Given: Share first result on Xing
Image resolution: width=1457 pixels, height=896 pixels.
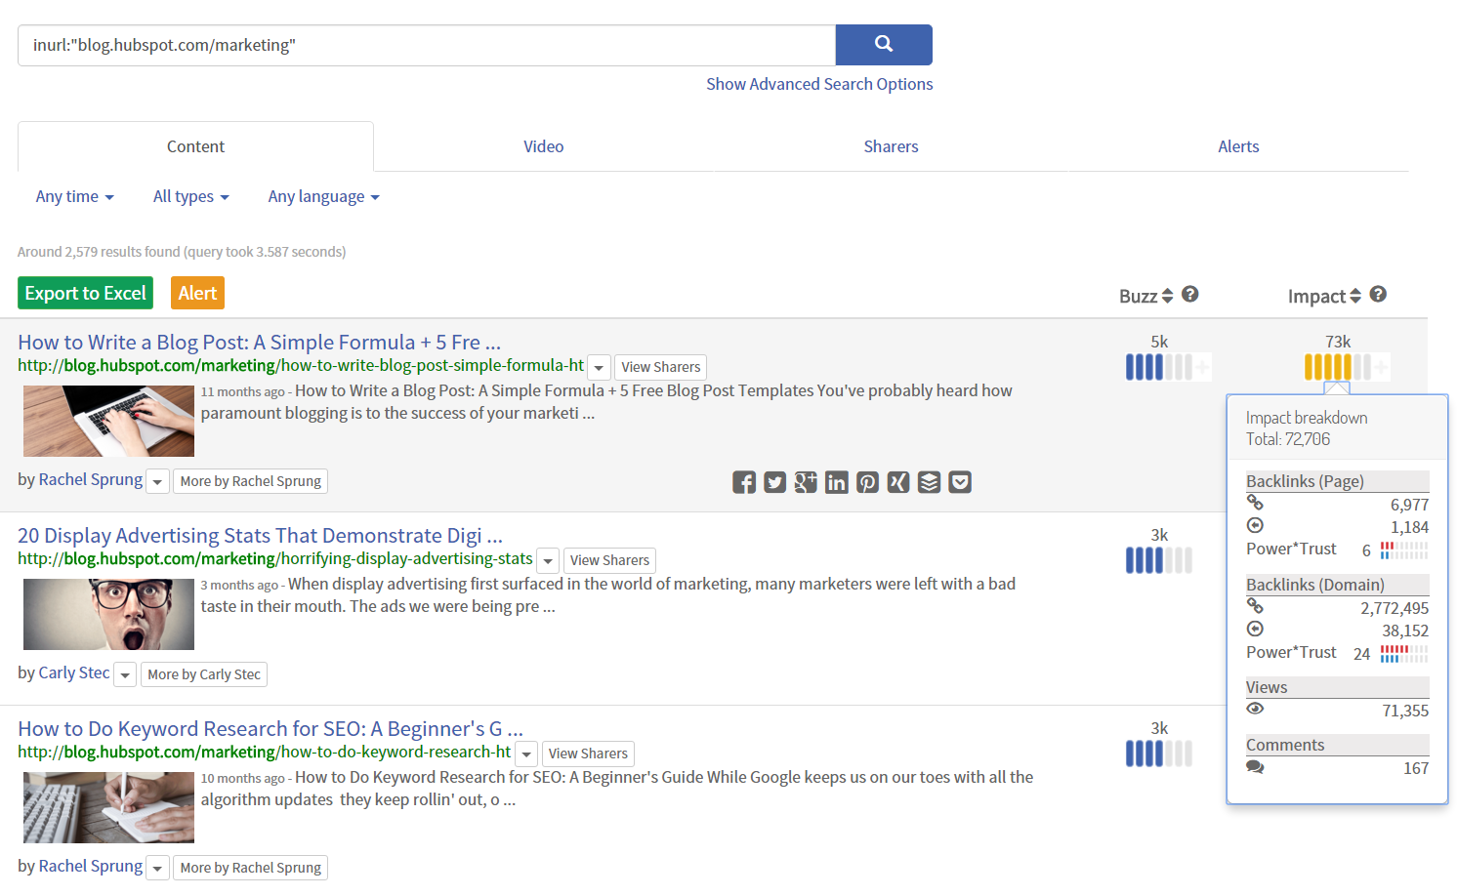Looking at the screenshot, I should point(898,482).
